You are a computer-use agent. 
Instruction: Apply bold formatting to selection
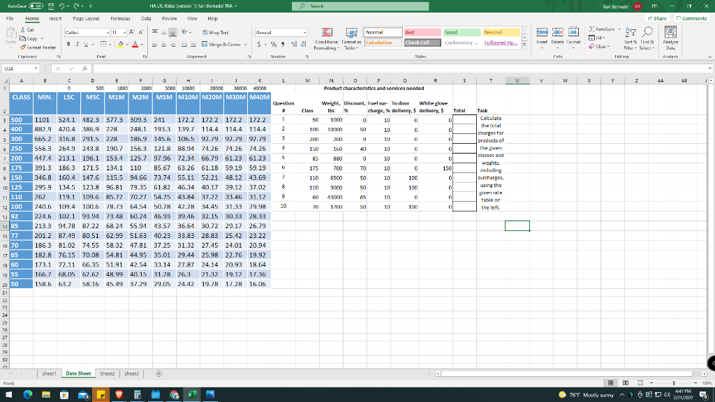[x=68, y=44]
